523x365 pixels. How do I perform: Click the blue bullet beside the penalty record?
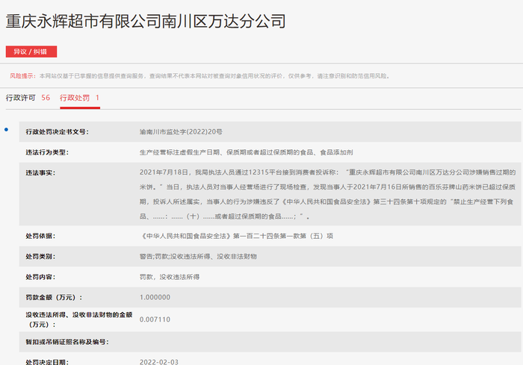click(6, 130)
